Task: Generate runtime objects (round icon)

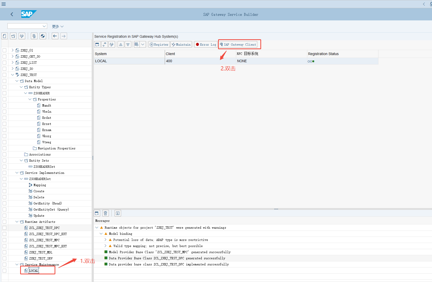Action: (x=43, y=36)
